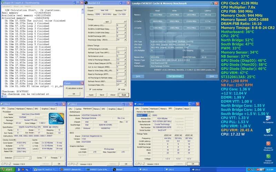Image resolution: width=276 pixels, height=172 pixels.
Task: Click the Core Speed value in CPU-Z
Action: coord(22,143)
